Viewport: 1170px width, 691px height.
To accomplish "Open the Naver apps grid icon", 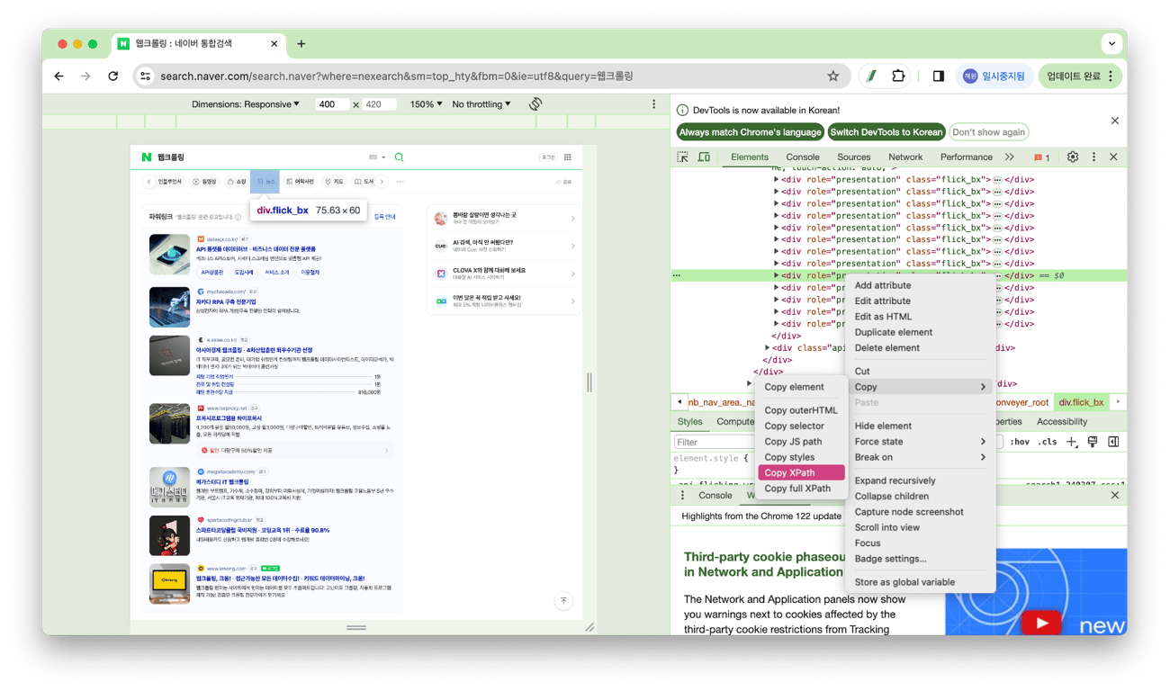I will [568, 157].
